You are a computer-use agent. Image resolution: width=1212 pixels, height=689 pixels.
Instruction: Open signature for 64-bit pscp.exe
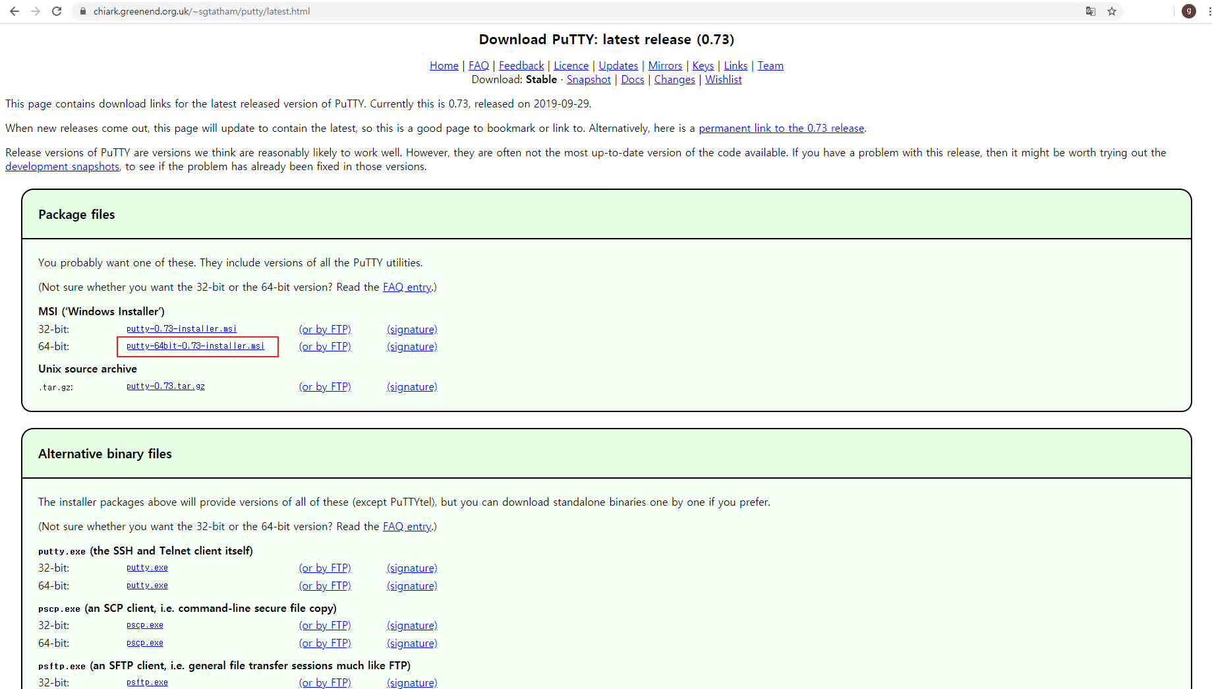pyautogui.click(x=412, y=643)
